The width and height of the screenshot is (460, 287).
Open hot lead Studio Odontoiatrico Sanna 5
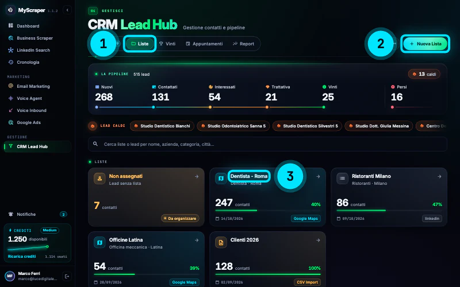(233, 126)
